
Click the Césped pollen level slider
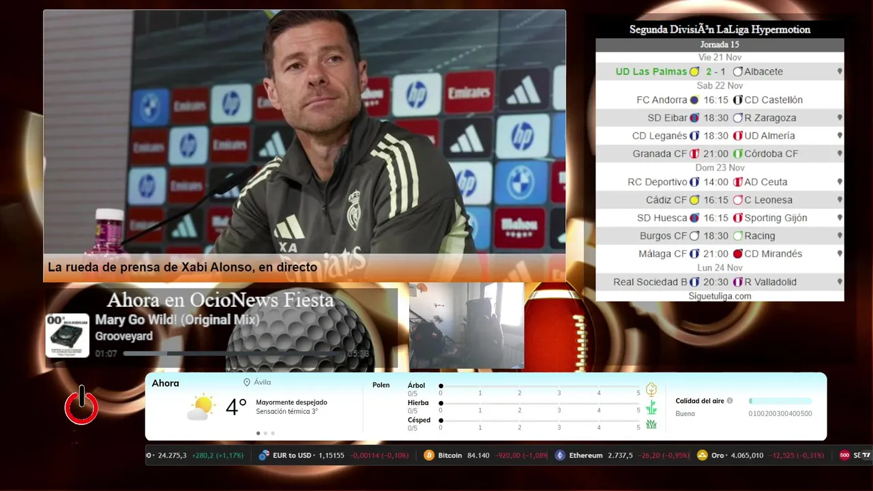tap(539, 421)
